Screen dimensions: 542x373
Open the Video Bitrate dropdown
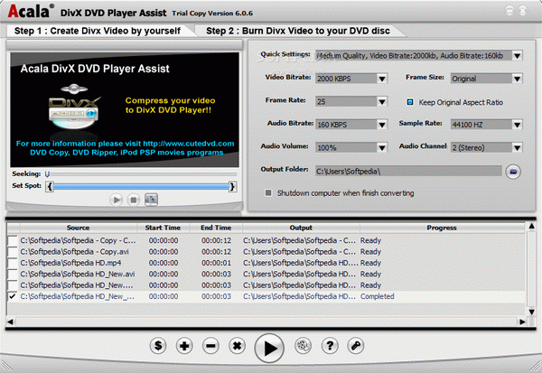pos(382,79)
